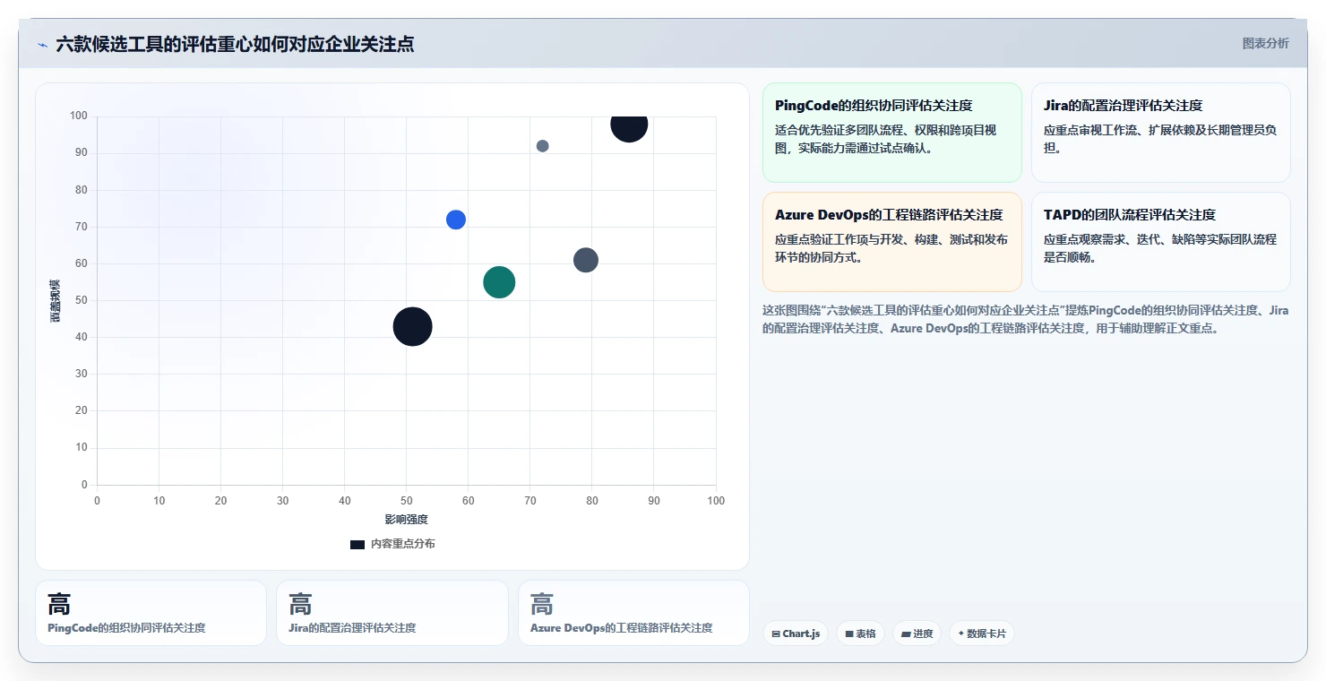The height and width of the screenshot is (681, 1326).
Task: Open the TAPD的团队流程评估关注度 card
Action: pos(1161,242)
